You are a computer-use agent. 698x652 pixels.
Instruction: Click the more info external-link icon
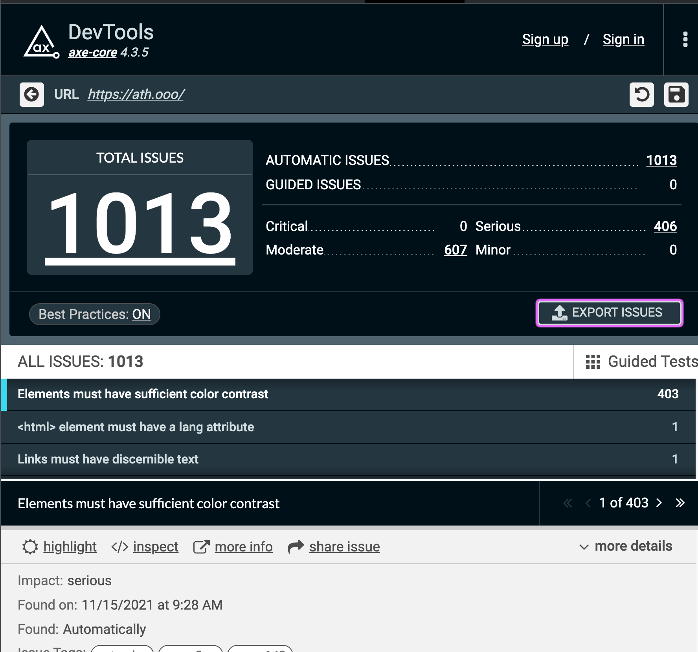tap(202, 547)
